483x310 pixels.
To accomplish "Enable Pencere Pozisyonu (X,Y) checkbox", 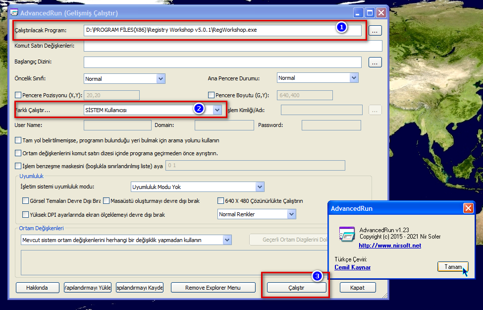I will (x=18, y=95).
